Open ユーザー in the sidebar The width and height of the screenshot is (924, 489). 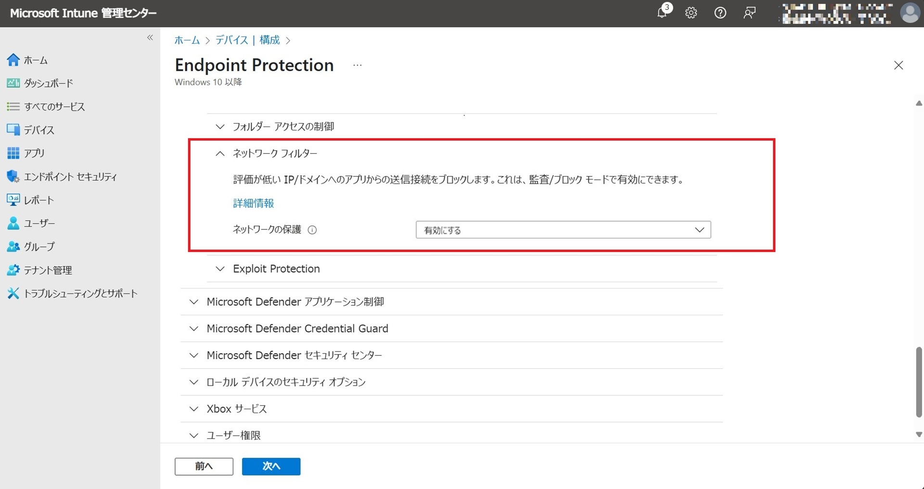pos(39,223)
